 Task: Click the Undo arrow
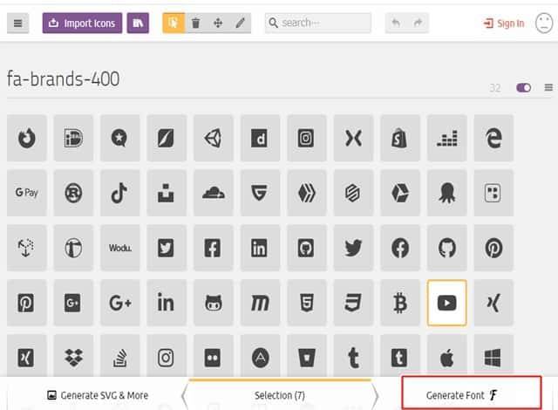396,24
